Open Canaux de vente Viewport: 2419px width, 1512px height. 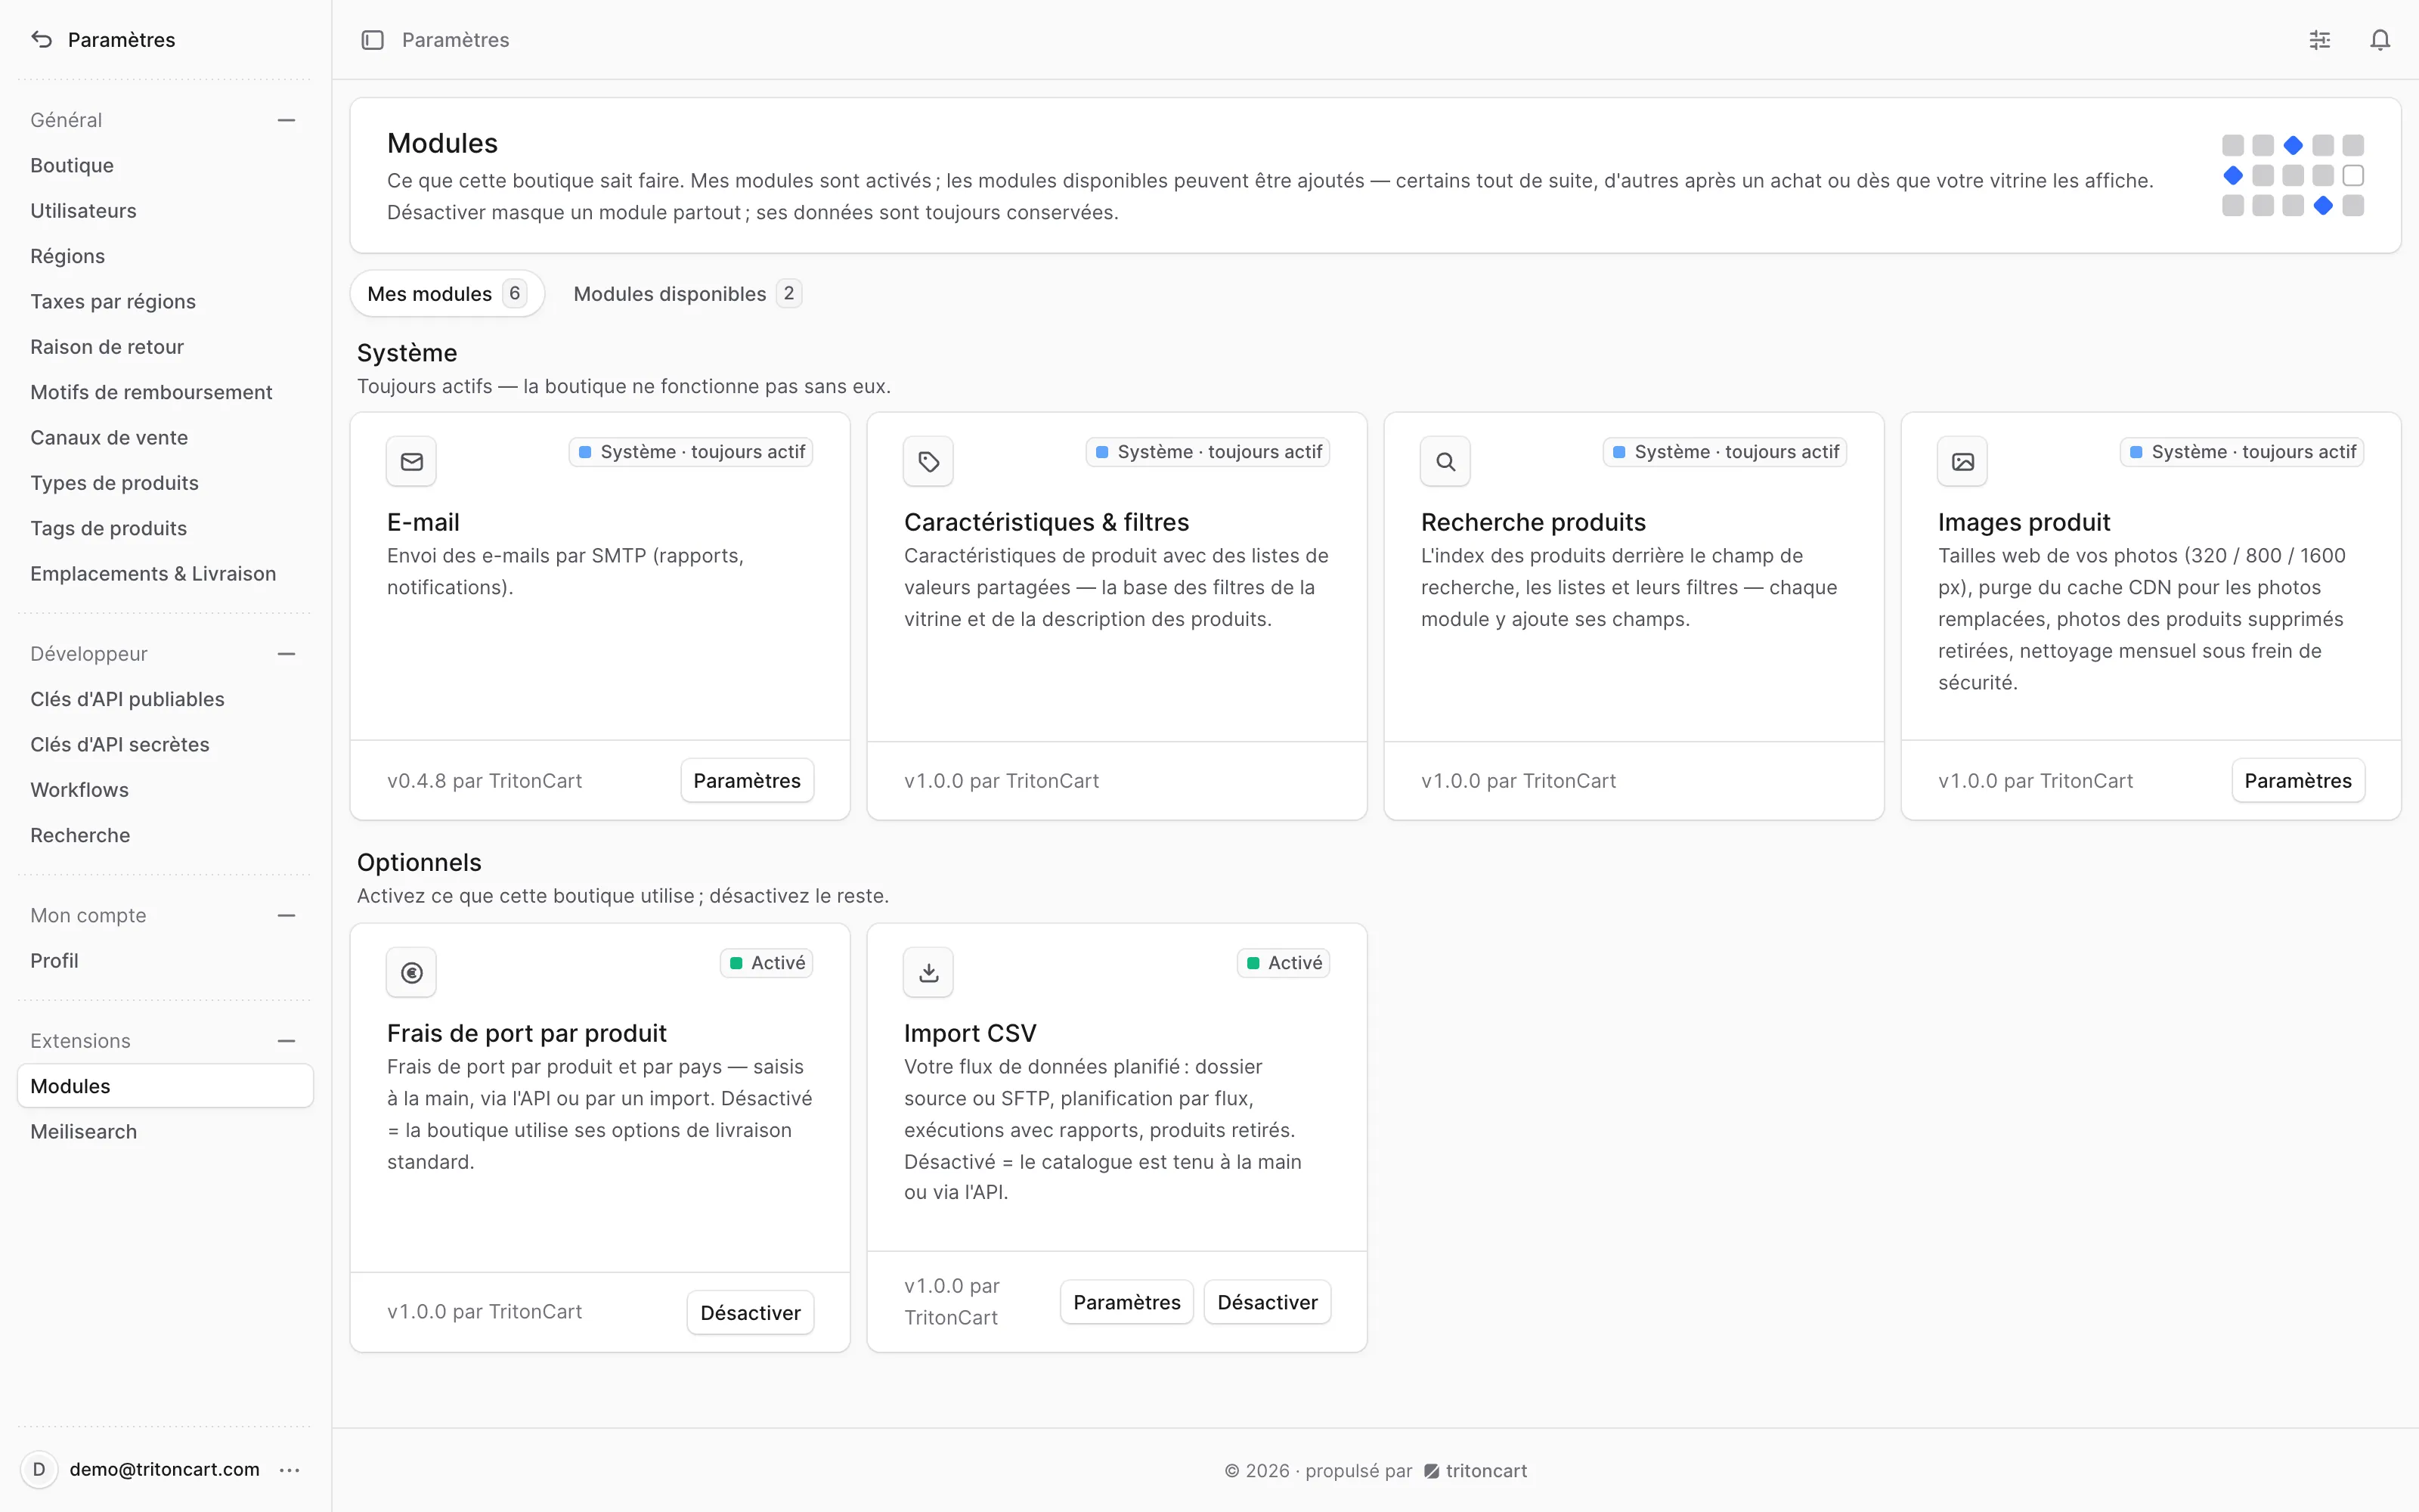tap(166, 438)
